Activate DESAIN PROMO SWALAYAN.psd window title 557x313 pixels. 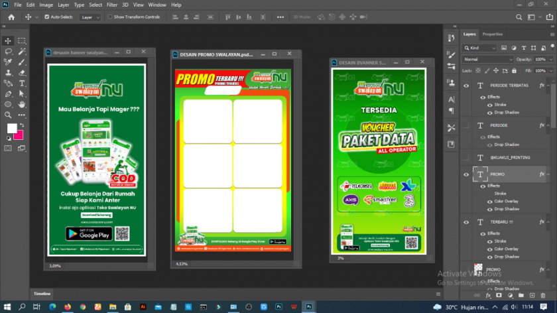tap(216, 54)
